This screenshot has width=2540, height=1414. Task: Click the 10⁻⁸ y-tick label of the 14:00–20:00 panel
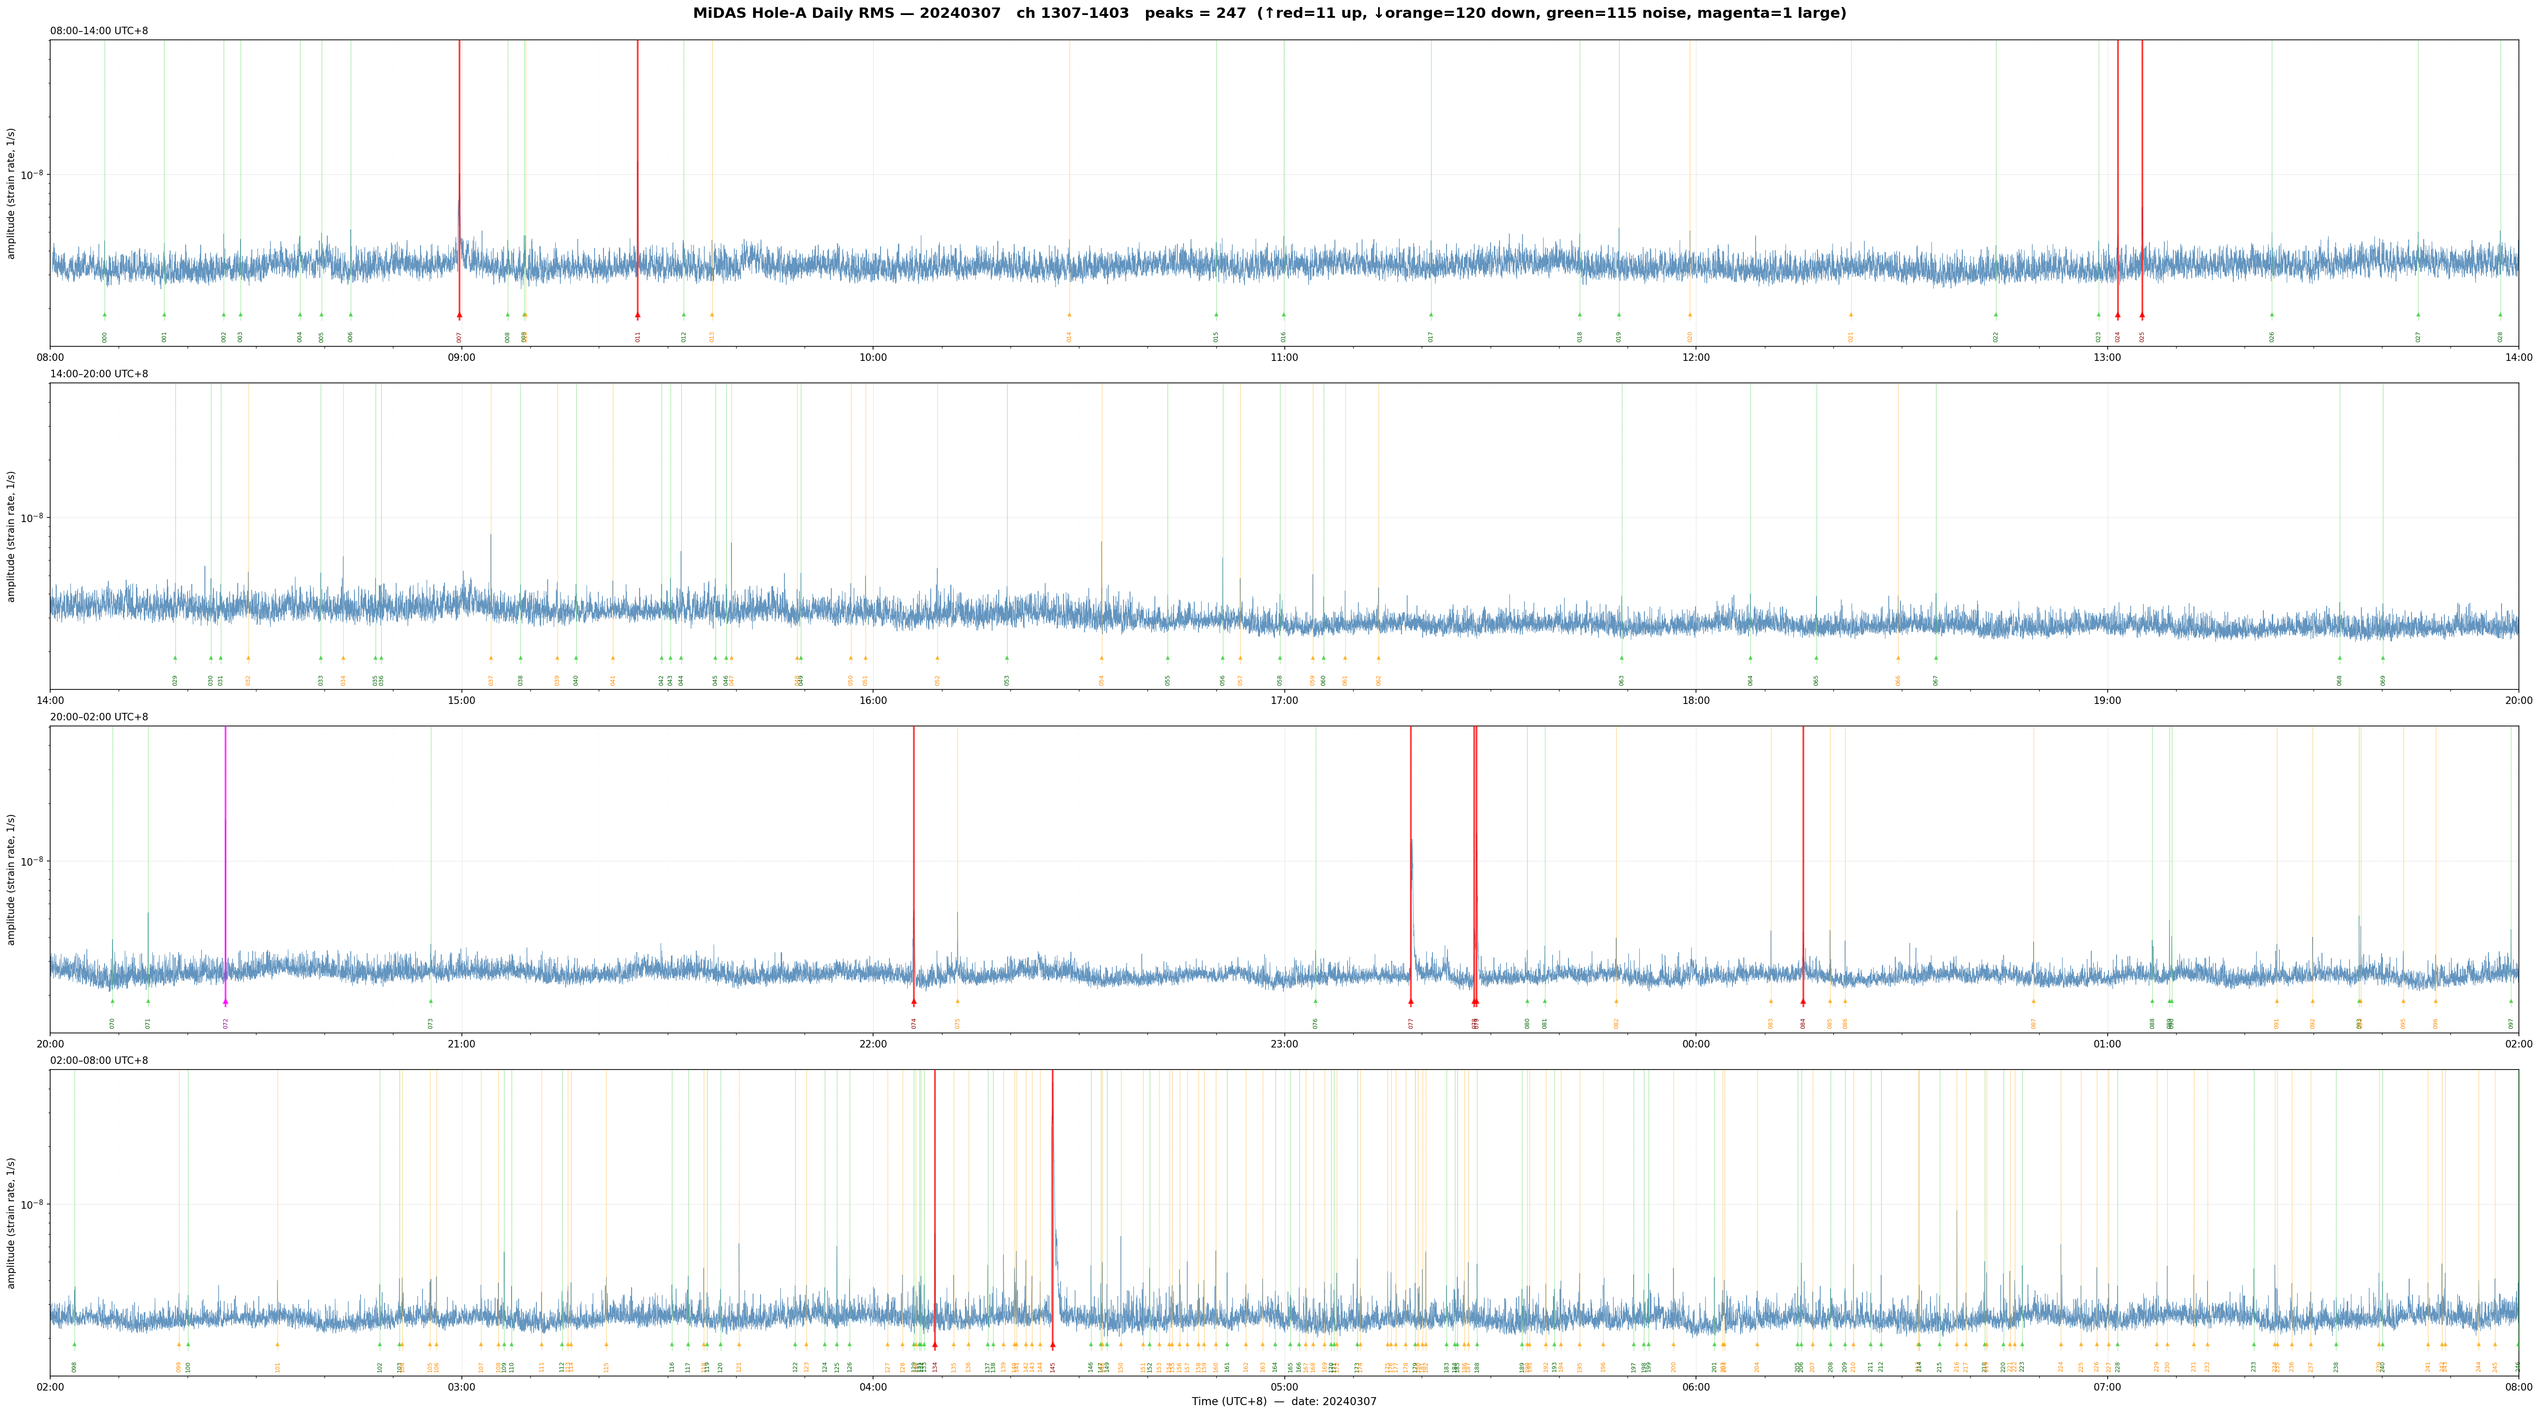coord(32,517)
